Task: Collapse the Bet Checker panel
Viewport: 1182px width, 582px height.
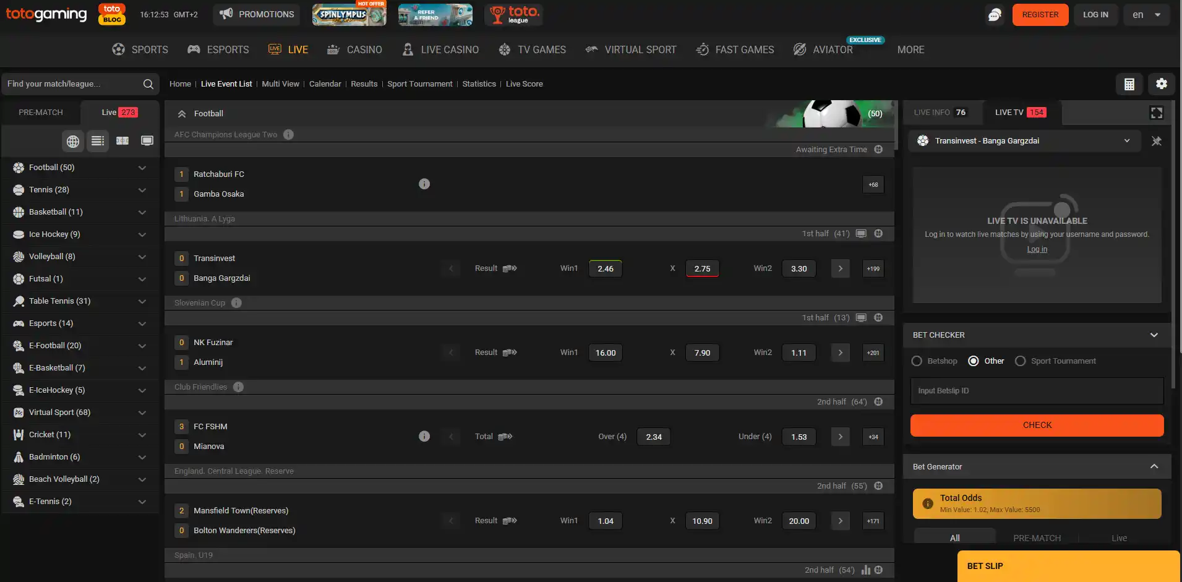Action: click(1154, 335)
